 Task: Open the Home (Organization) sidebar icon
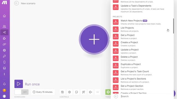tap(4, 16)
